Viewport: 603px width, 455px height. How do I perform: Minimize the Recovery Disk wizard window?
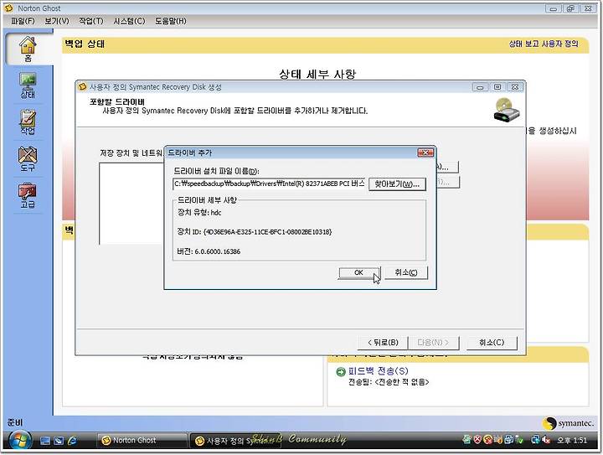480,87
